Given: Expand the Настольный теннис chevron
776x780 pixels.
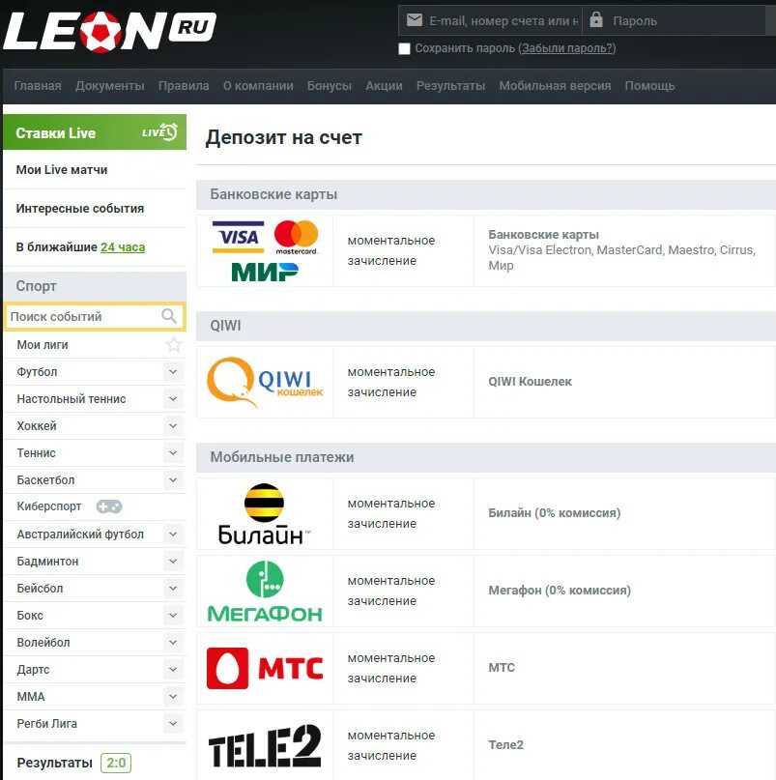Looking at the screenshot, I should (173, 398).
